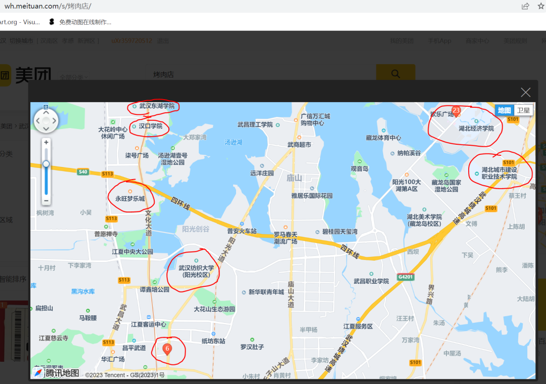546x384 pixels.
Task: Click the browser share icon
Action: pos(525,6)
